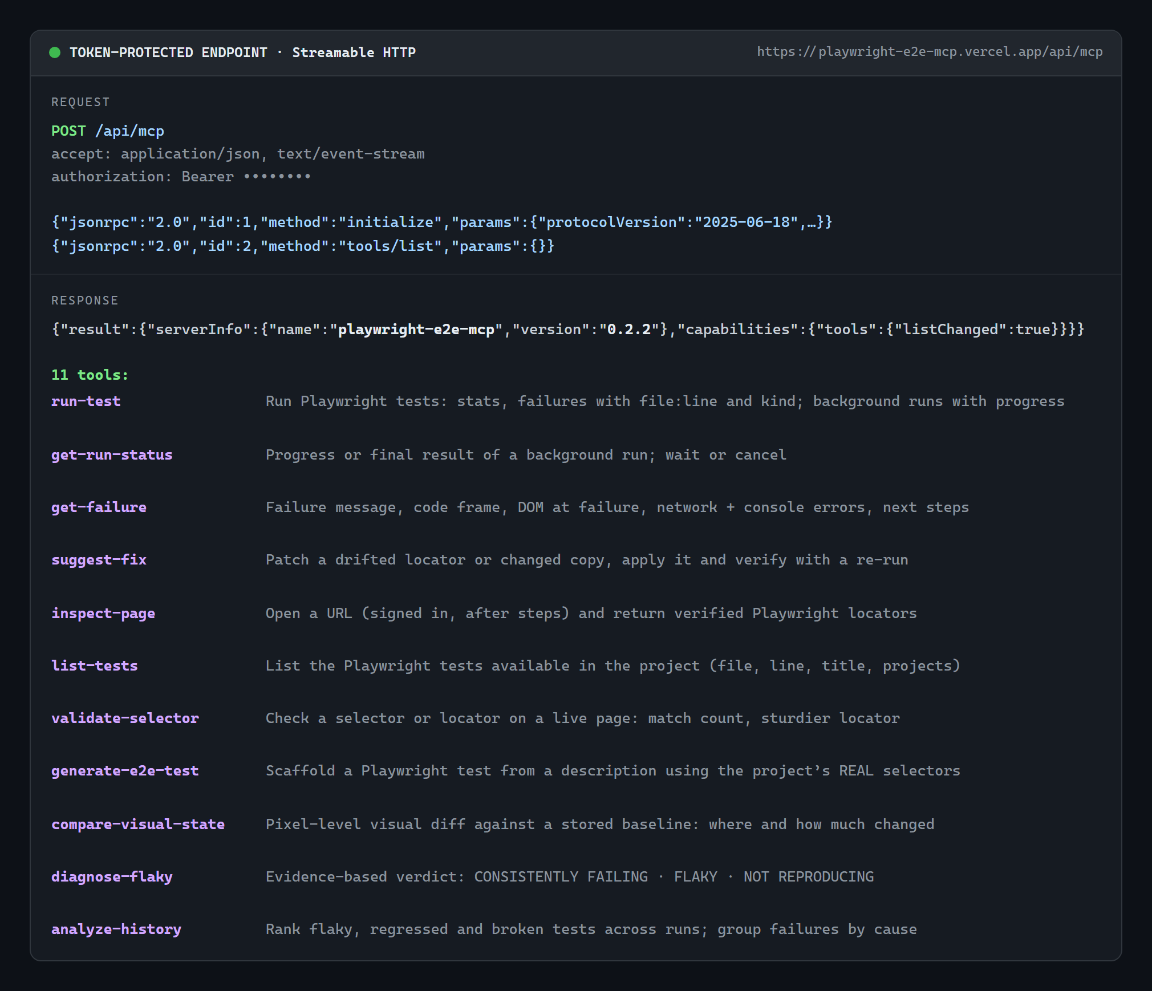Click the get-run-status tool name
Screen dimensions: 1152x991
tap(112, 455)
